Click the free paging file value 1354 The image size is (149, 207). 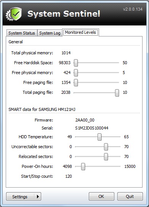coord(66,82)
